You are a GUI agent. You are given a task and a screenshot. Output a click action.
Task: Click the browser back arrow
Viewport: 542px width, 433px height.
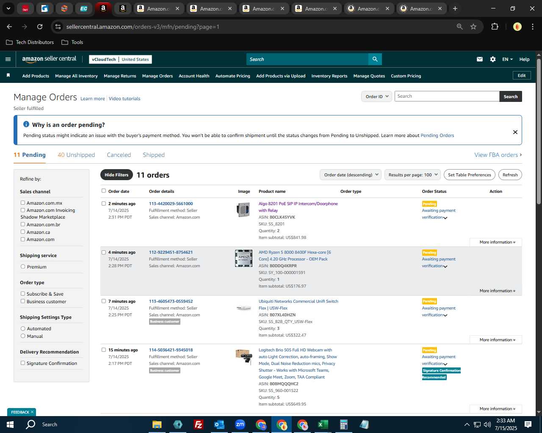[x=9, y=27]
